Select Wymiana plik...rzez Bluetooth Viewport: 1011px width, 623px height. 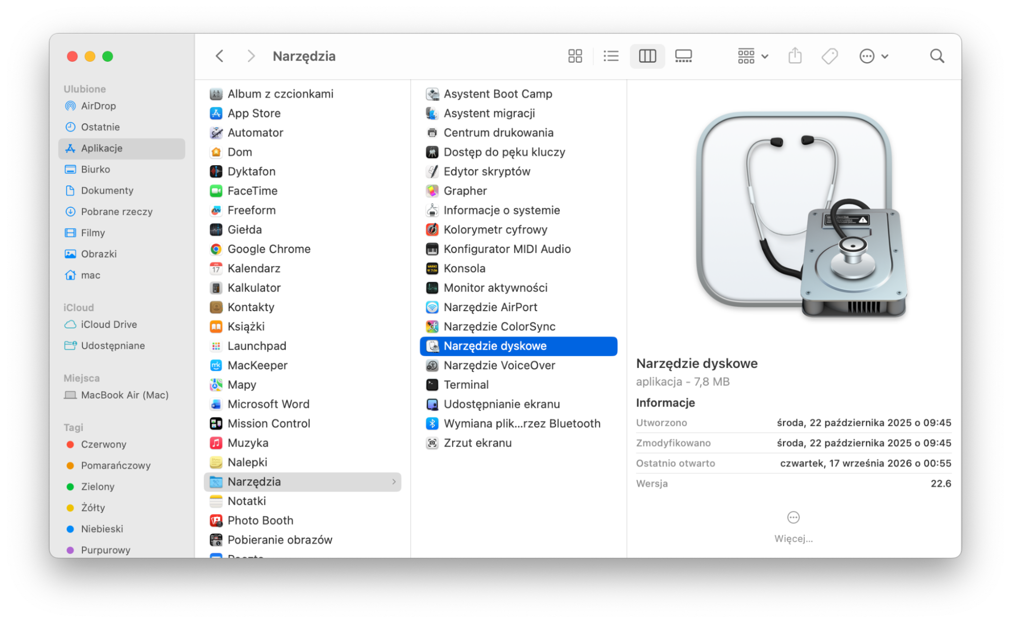[x=518, y=424]
